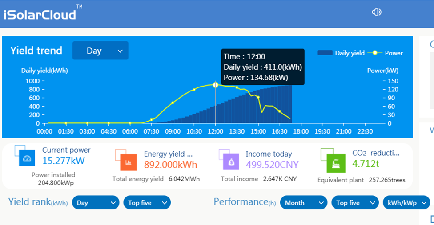Click the orange Energy yield chart icon

(x=126, y=160)
